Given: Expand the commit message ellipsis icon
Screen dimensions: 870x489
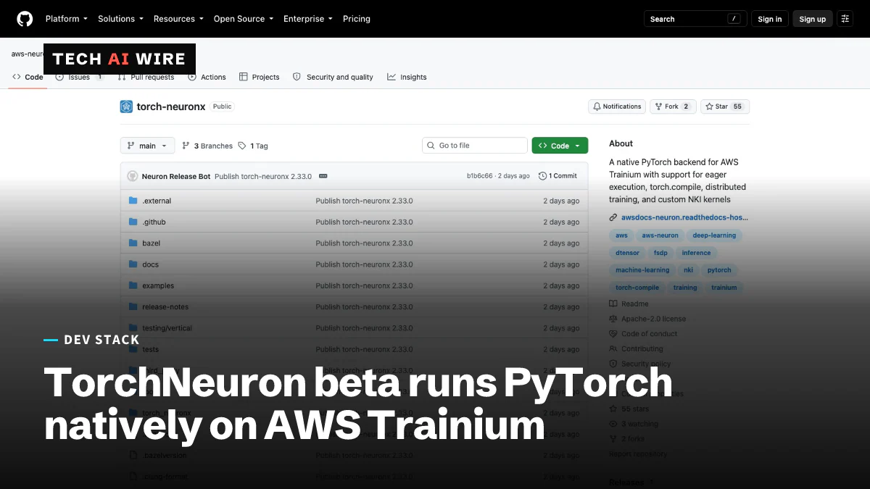Looking at the screenshot, I should click(x=323, y=176).
